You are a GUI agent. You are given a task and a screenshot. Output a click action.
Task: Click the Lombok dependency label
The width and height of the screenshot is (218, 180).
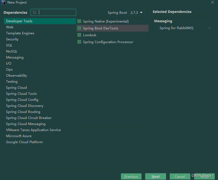point(90,35)
